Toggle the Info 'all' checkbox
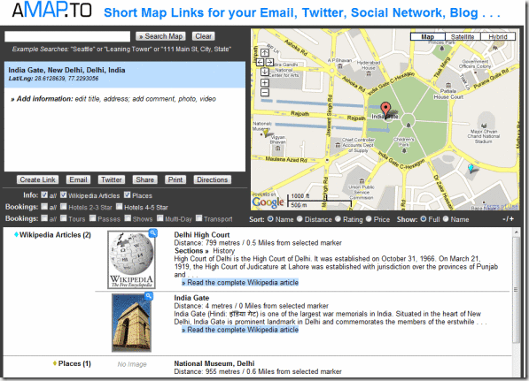 [44, 194]
